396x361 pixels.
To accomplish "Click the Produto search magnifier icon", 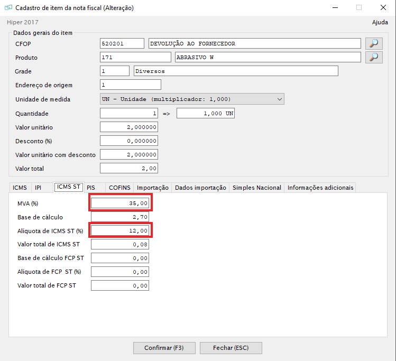I will (374, 57).
